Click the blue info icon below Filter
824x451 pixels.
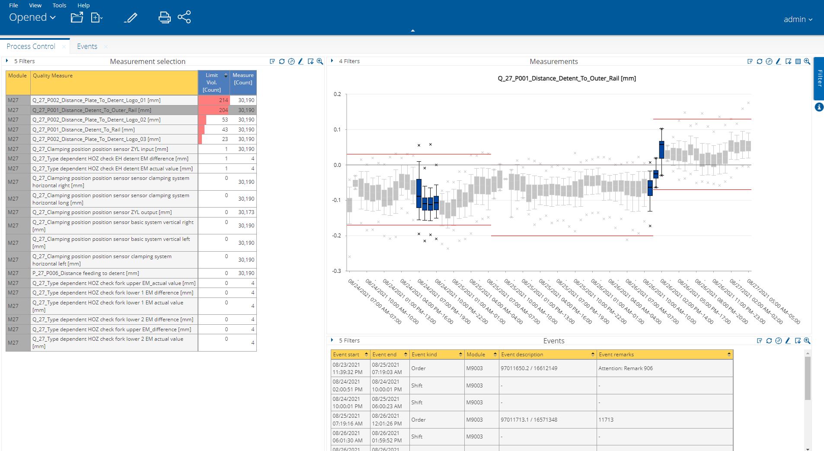point(819,107)
